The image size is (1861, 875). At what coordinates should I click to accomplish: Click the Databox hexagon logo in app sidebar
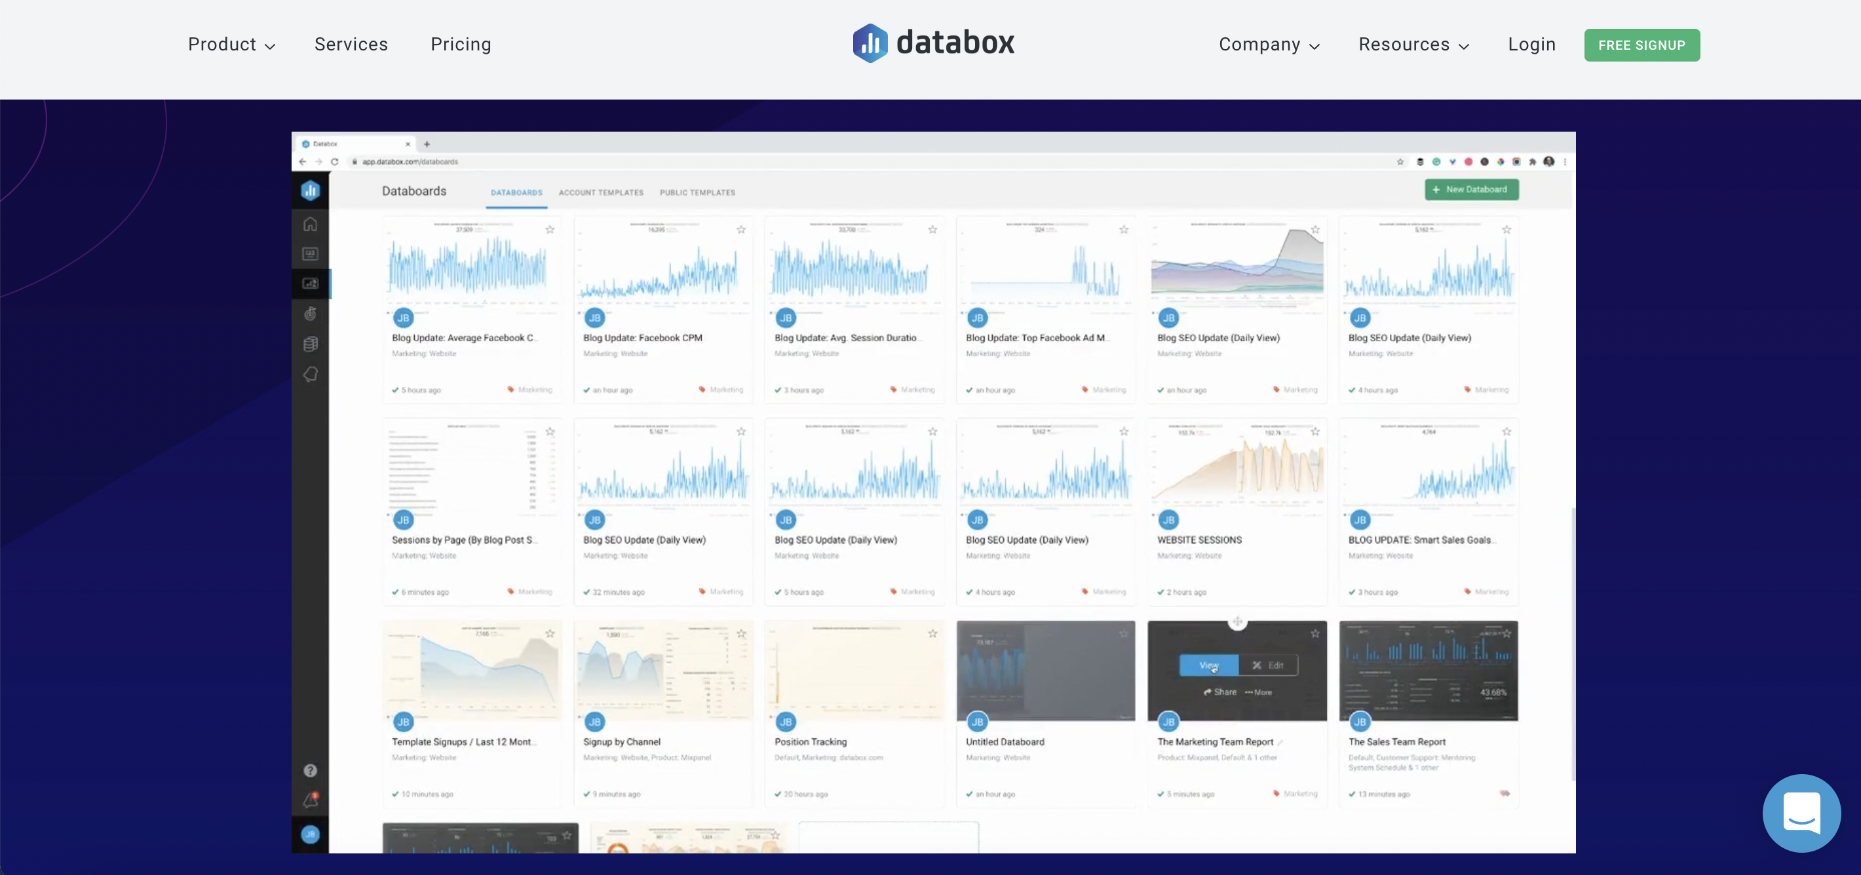coord(310,190)
